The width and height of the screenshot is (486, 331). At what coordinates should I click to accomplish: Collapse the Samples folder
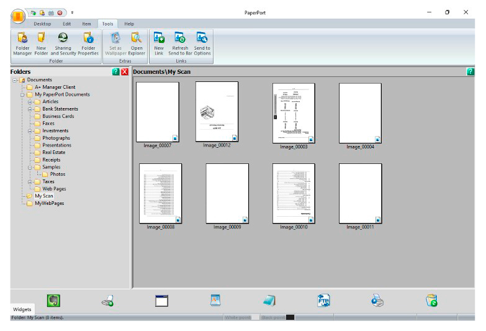(x=30, y=168)
